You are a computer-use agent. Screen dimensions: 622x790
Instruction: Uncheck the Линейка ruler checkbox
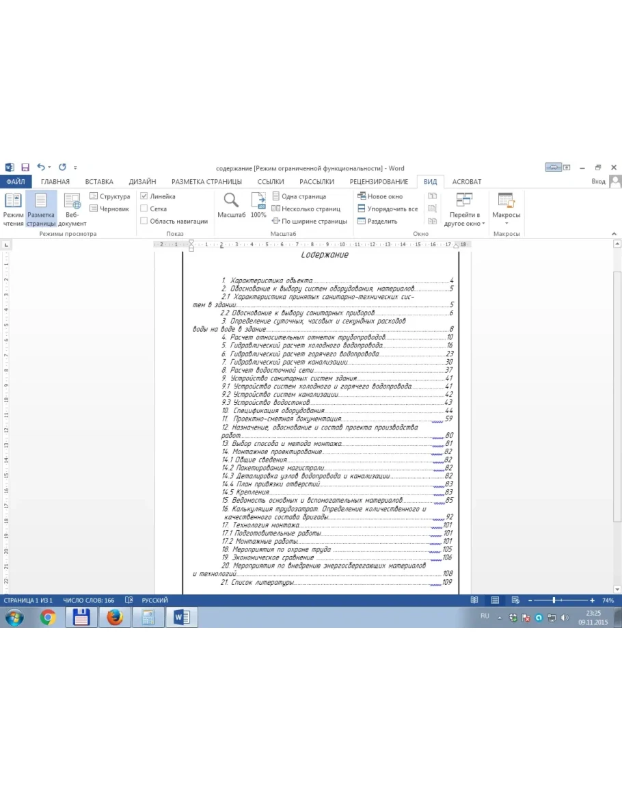point(144,196)
